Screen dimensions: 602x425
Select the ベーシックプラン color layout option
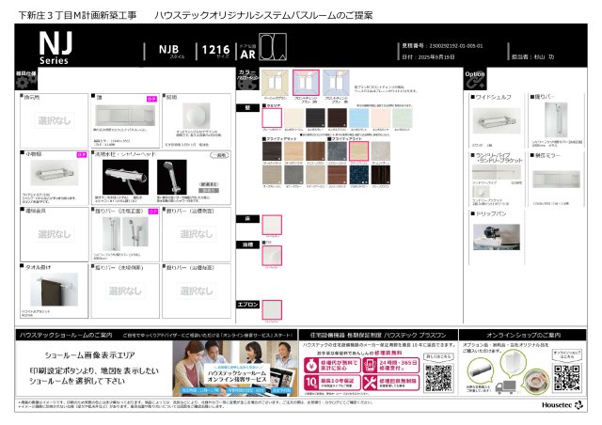[x=275, y=85]
